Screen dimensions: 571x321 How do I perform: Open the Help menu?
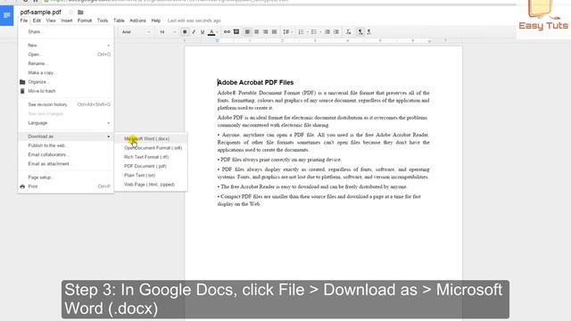coord(156,21)
